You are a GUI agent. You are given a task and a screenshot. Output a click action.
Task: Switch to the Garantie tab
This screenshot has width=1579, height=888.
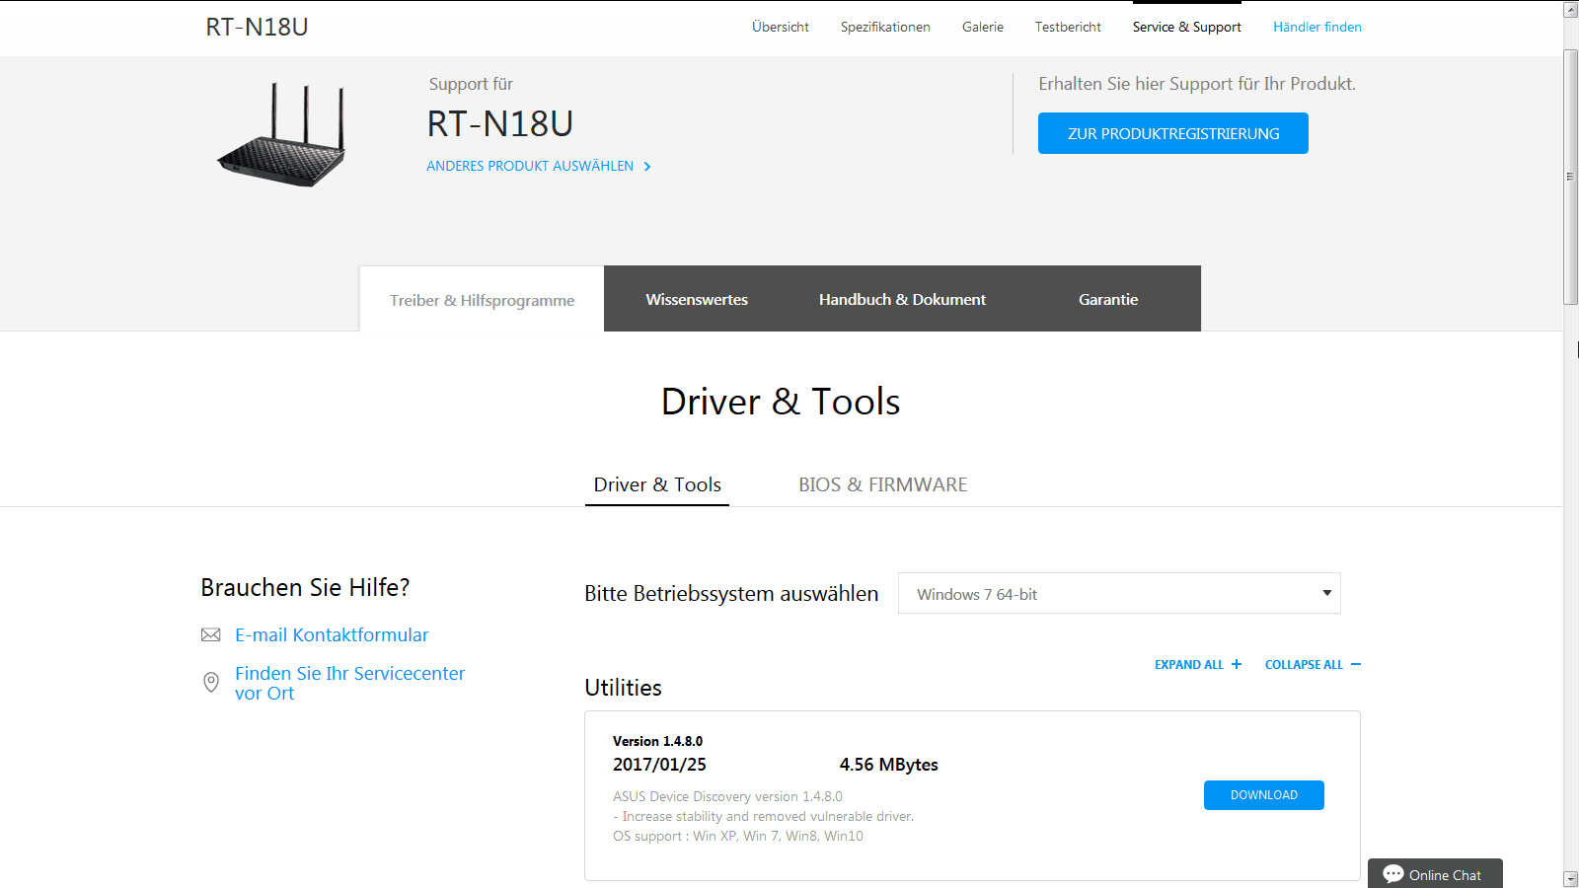(x=1108, y=299)
